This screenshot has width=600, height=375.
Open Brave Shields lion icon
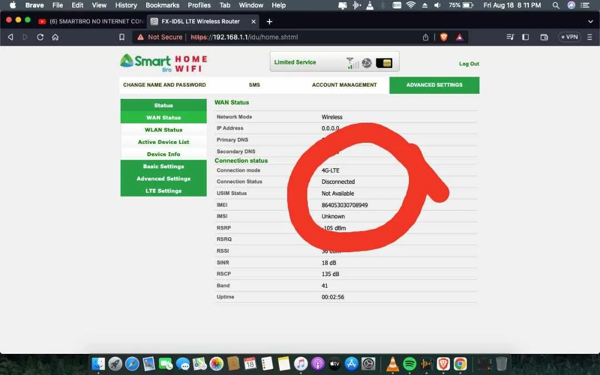444,37
